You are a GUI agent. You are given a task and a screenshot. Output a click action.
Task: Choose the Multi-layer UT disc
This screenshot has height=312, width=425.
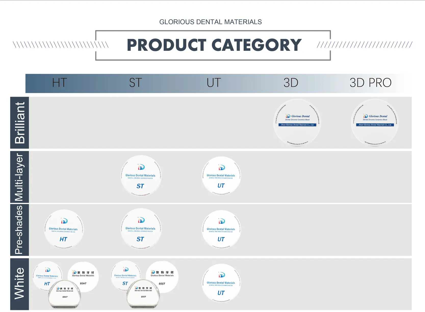coord(221,176)
